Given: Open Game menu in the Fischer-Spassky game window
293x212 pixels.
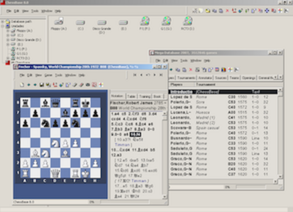Looking at the screenshot, I should pos(48,75).
